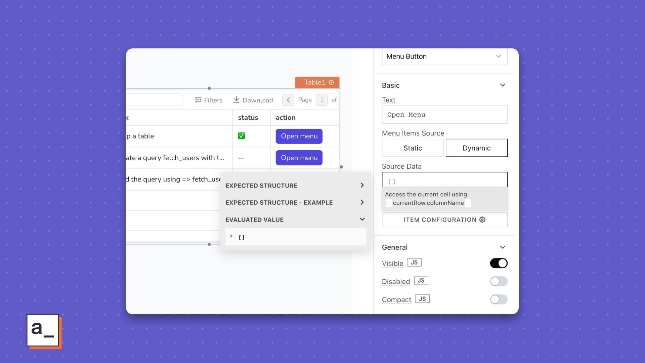Click Open menu in the first table row
The image size is (645, 363).
point(299,136)
